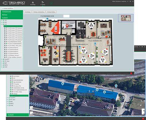Click bell icon on F14_Virtual Alarm2 row
146x120 pixels.
pos(5,49)
